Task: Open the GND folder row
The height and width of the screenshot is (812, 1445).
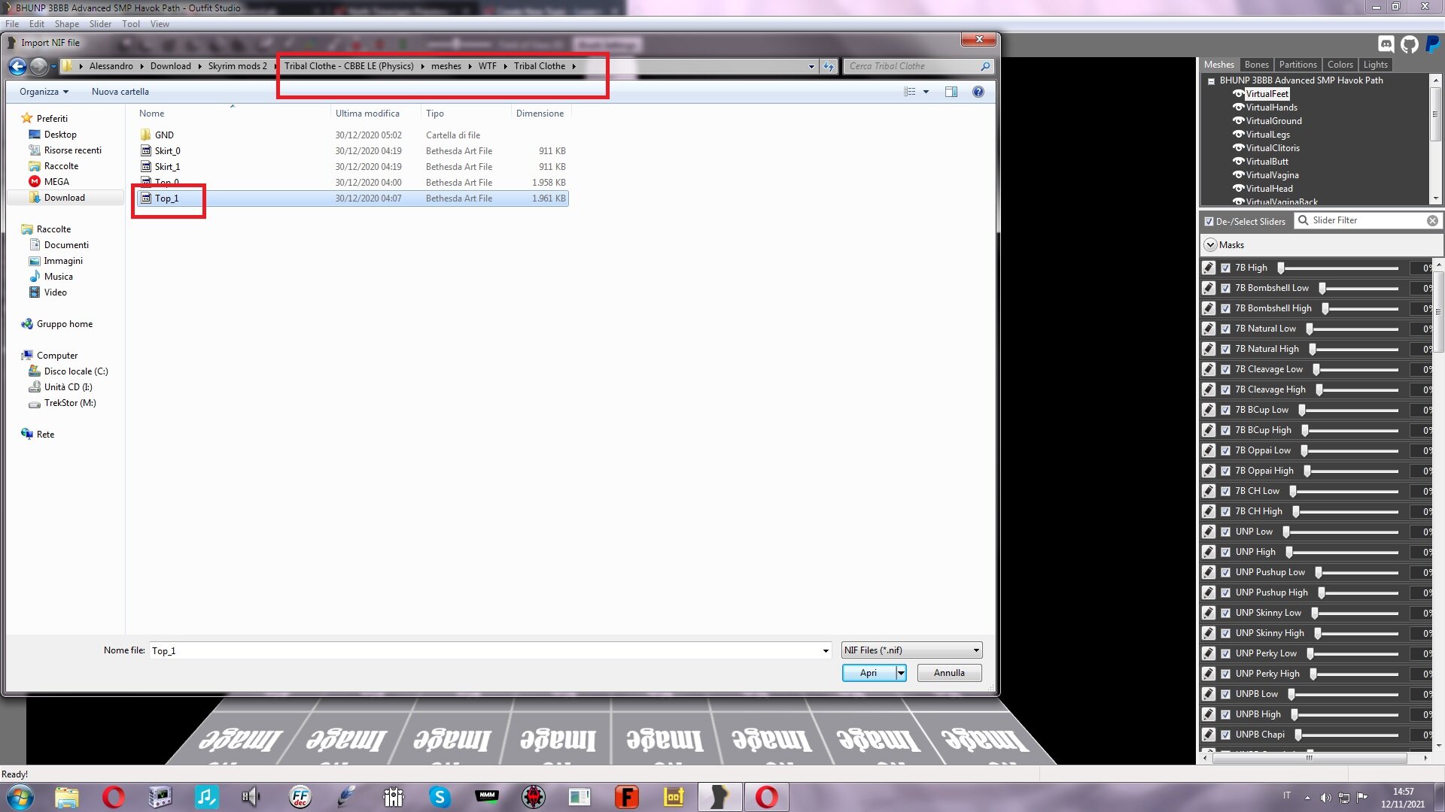Action: 352,135
